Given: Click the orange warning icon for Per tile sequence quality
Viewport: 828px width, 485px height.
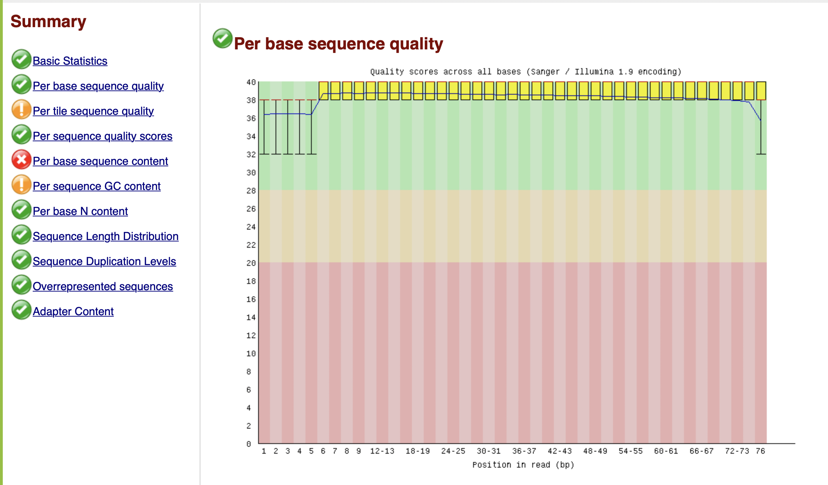Looking at the screenshot, I should click(x=21, y=110).
